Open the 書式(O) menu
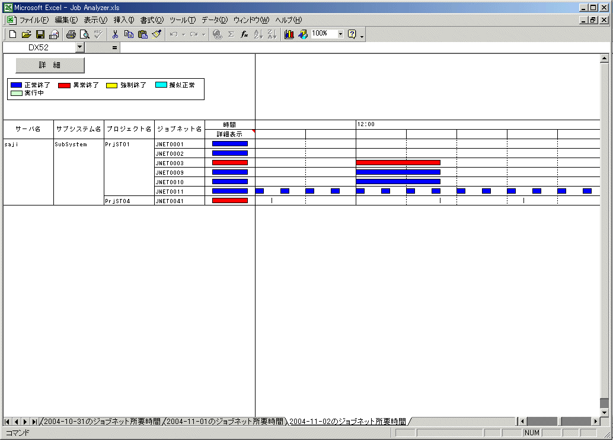Viewport: 613px width, 440px height. [x=152, y=20]
